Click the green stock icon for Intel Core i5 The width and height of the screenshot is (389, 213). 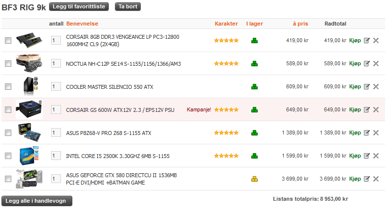[x=254, y=156]
